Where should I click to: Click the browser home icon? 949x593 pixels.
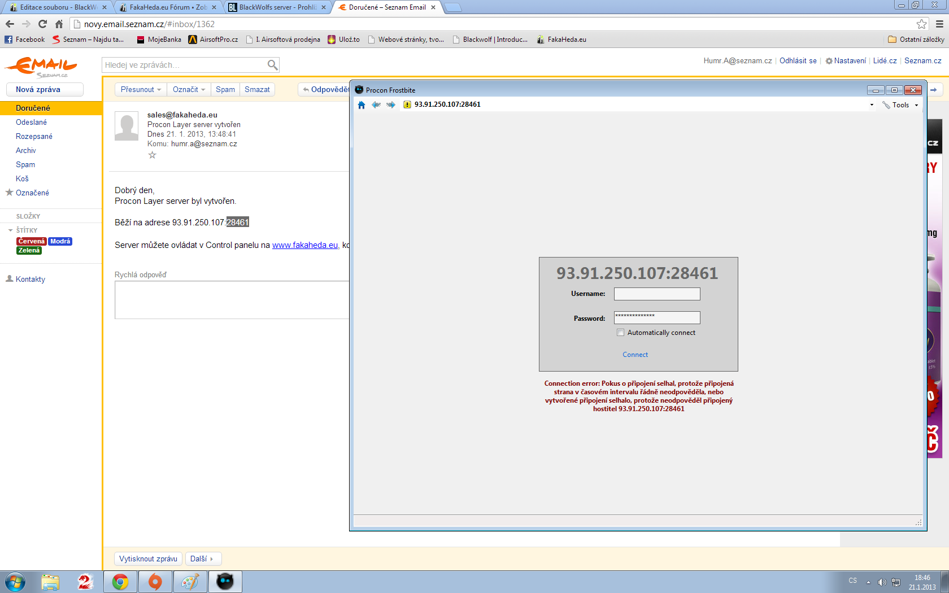59,24
